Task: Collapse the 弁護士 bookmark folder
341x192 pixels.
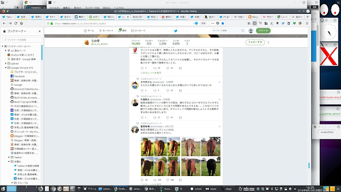Action: 9,162
